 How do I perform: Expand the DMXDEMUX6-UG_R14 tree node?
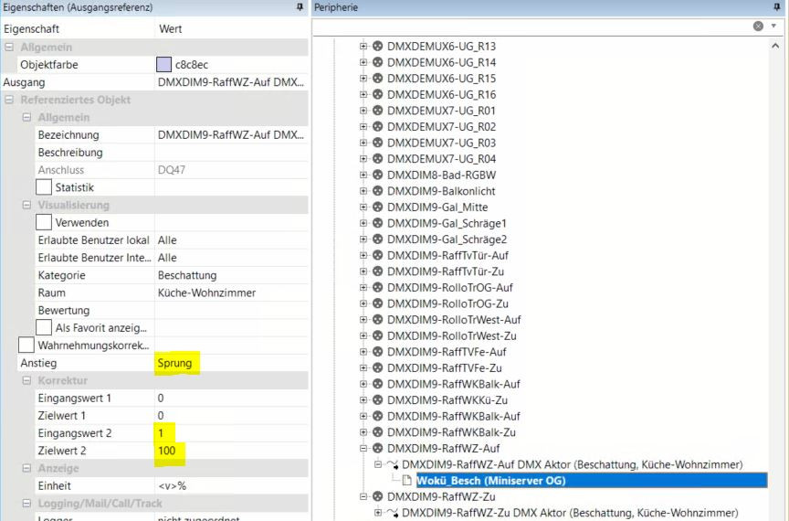(363, 62)
